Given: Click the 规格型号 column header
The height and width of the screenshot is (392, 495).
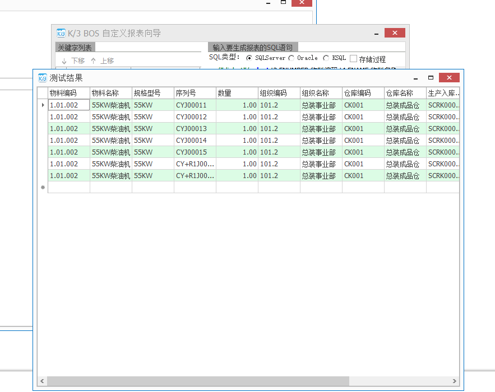Looking at the screenshot, I should pos(153,93).
